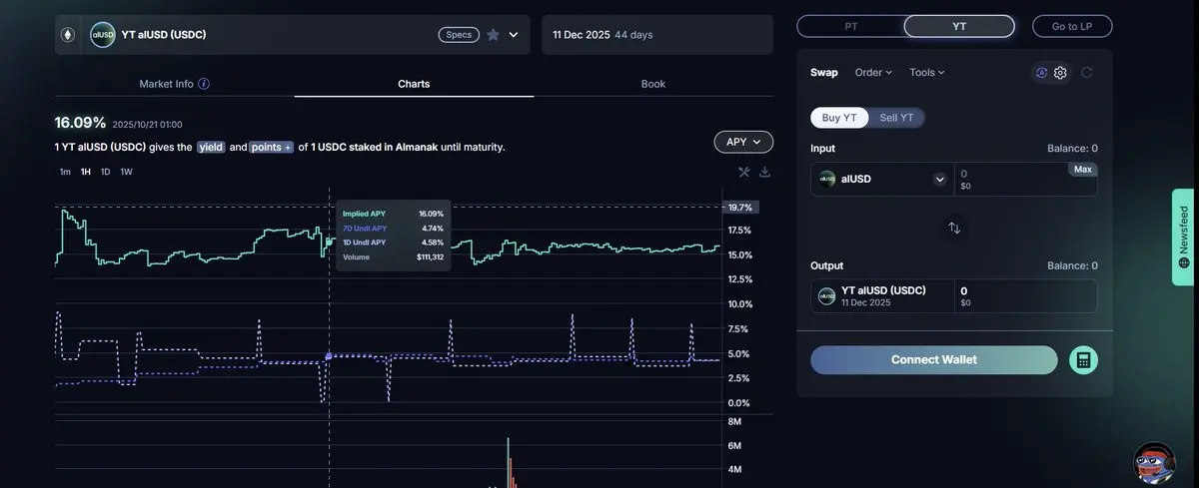Viewport: 1199px width, 488px height.
Task: Click the Ethereum network icon
Action: [68, 35]
